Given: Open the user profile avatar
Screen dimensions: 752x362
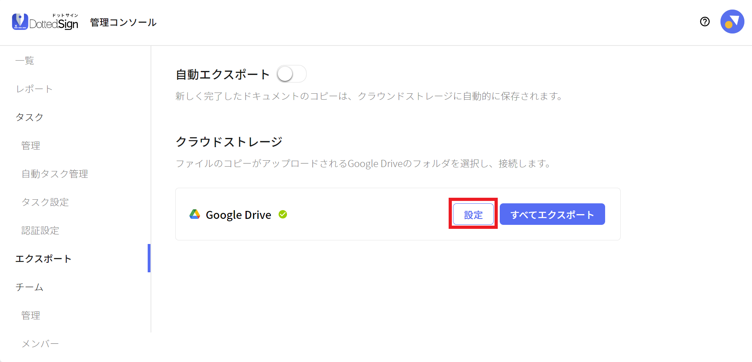Looking at the screenshot, I should click(x=732, y=22).
